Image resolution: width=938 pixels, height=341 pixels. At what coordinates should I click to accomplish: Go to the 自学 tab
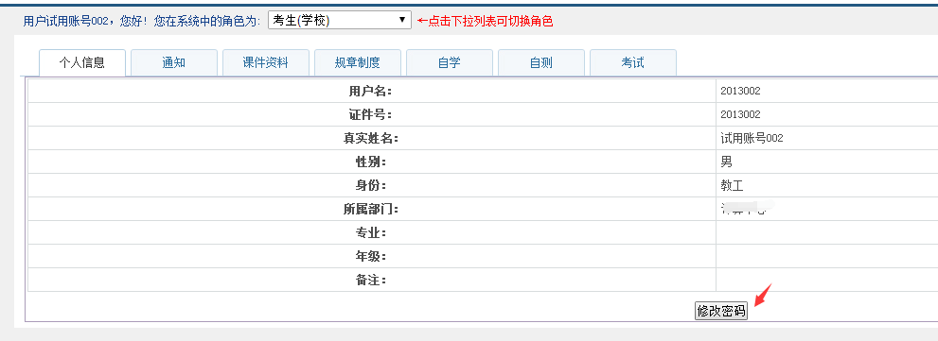(x=450, y=62)
